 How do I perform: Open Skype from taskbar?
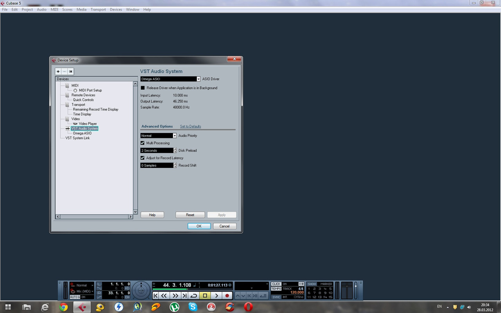point(193,307)
